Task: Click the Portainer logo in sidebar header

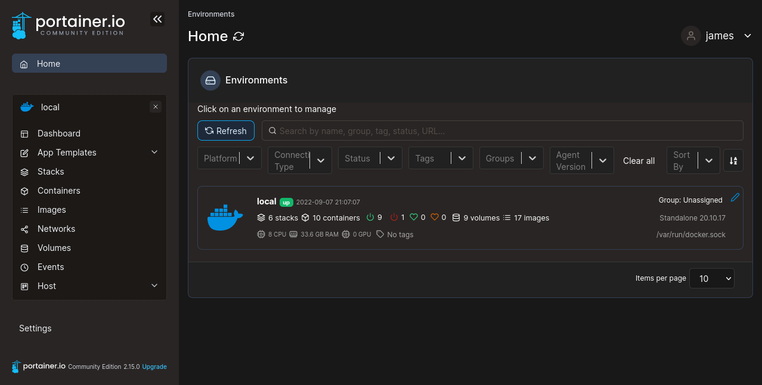Action: 69,25
